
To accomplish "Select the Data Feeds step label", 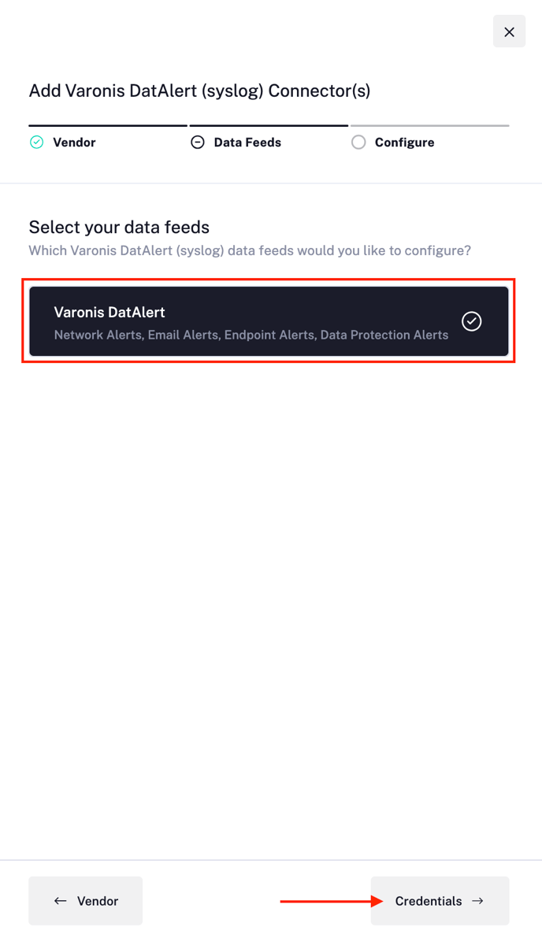I will click(x=247, y=143).
